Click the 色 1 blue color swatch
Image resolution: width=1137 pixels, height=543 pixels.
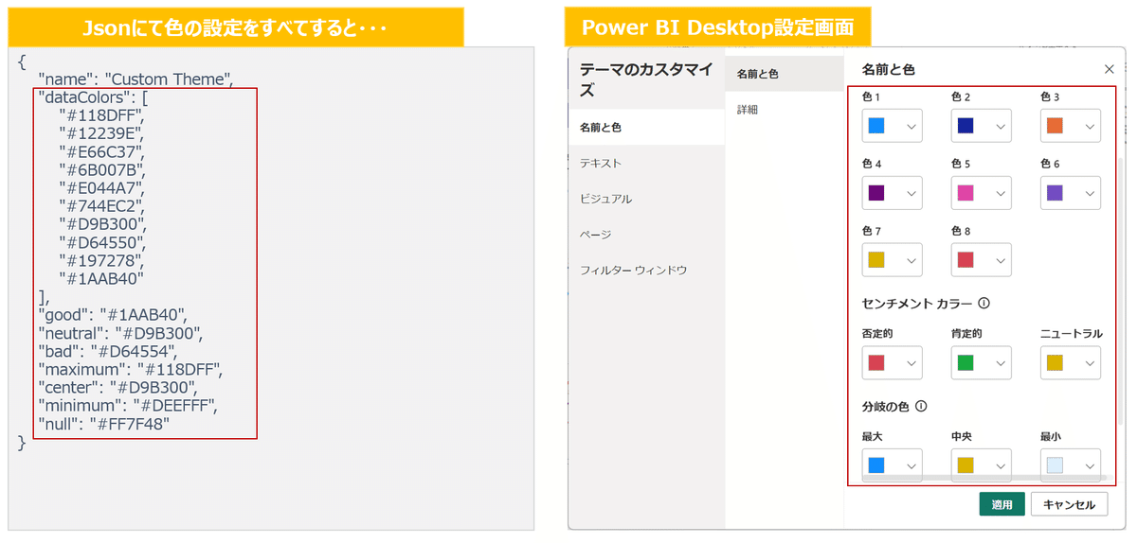(876, 126)
